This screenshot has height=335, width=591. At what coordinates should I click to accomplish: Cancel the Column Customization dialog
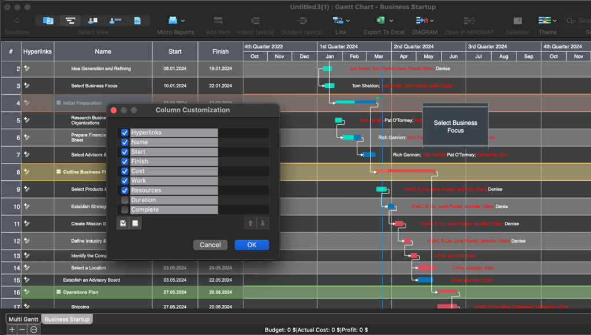coord(210,244)
